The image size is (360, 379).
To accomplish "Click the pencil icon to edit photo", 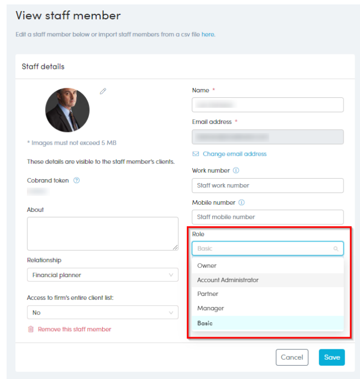I will [103, 91].
